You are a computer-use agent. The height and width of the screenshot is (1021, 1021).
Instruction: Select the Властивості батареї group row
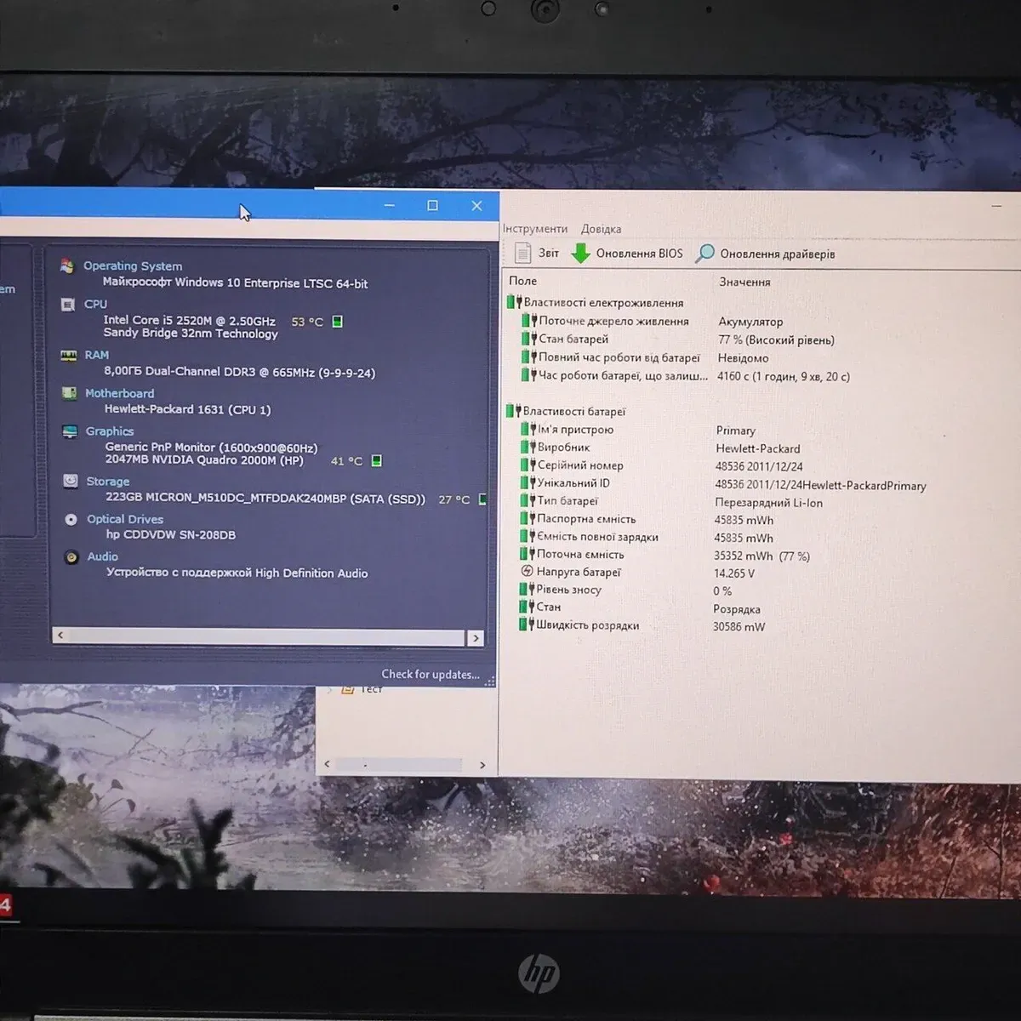coord(573,412)
